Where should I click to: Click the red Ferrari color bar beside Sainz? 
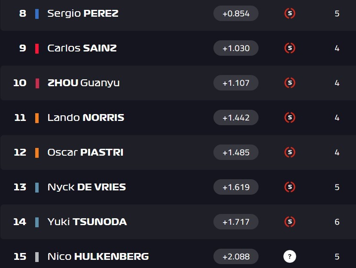click(x=37, y=48)
